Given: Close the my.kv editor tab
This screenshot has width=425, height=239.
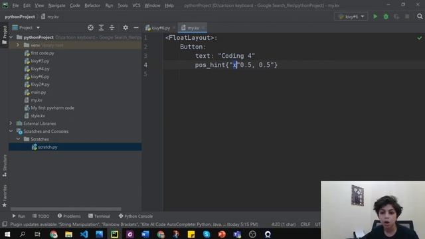Looking at the screenshot, I should 203,28.
